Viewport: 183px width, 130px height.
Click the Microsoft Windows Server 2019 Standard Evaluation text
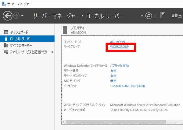pyautogui.click(x=145, y=105)
